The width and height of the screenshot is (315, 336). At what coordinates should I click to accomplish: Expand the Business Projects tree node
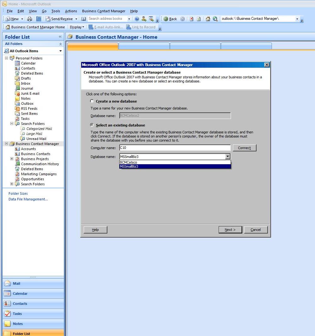(12, 159)
